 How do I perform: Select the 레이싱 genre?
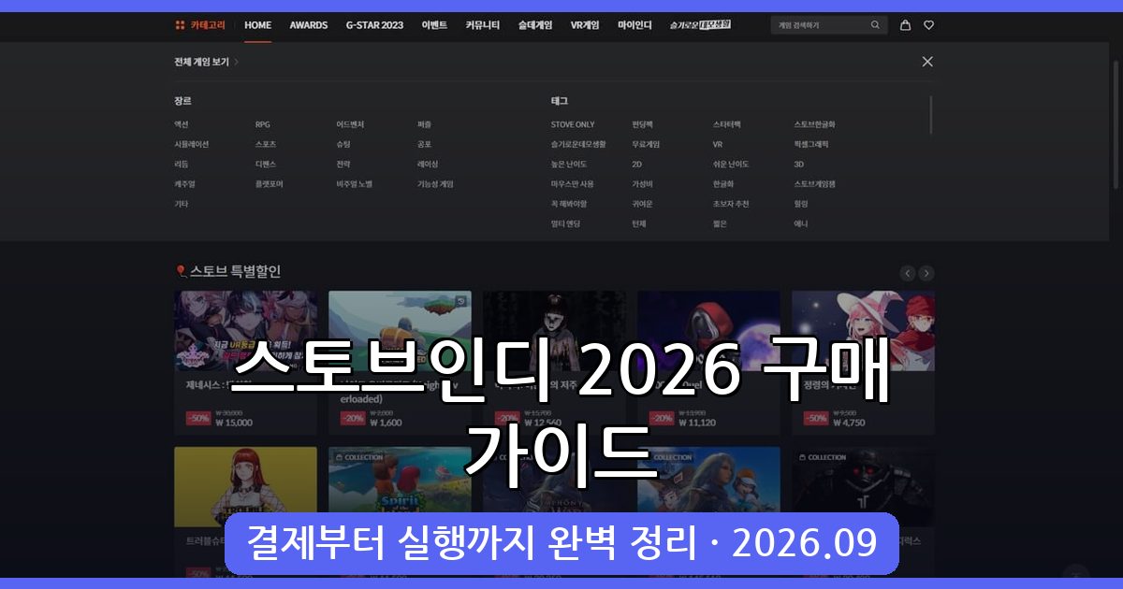tap(428, 164)
